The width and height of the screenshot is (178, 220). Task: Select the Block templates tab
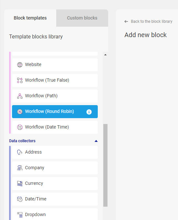[x=30, y=18]
